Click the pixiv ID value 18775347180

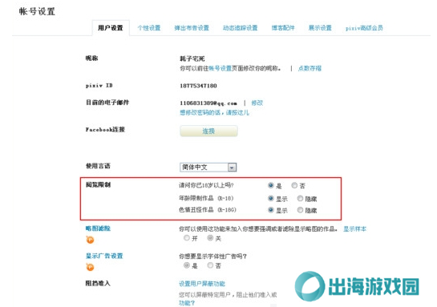pyautogui.click(x=198, y=86)
